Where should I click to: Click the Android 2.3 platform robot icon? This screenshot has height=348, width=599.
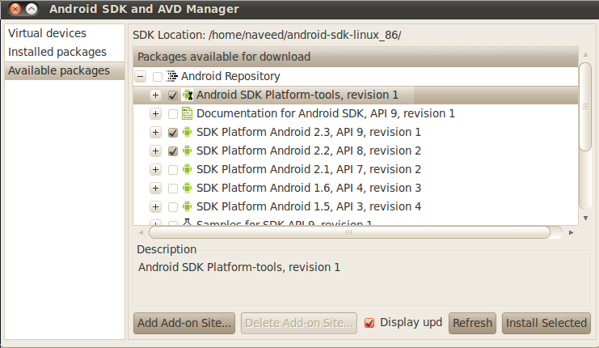pyautogui.click(x=188, y=132)
